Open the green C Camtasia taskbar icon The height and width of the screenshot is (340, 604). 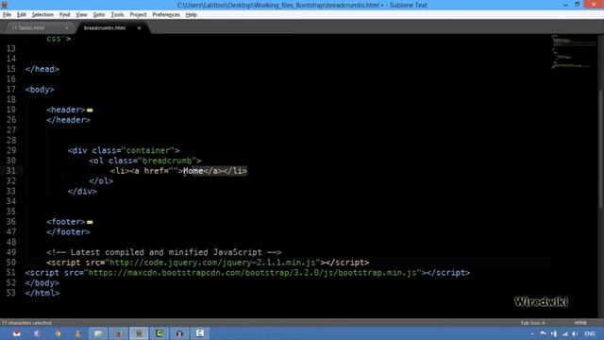point(159,333)
